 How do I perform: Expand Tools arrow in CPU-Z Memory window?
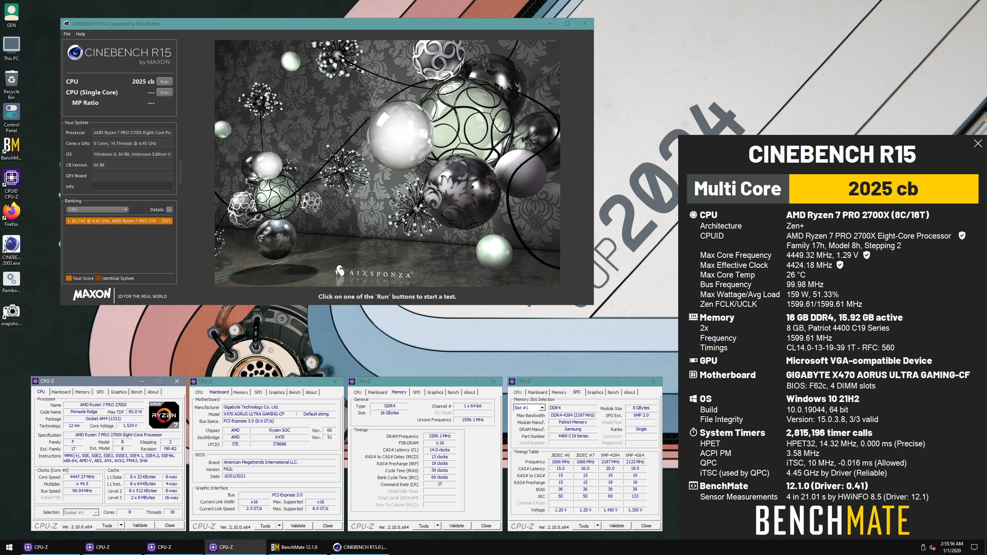[438, 525]
